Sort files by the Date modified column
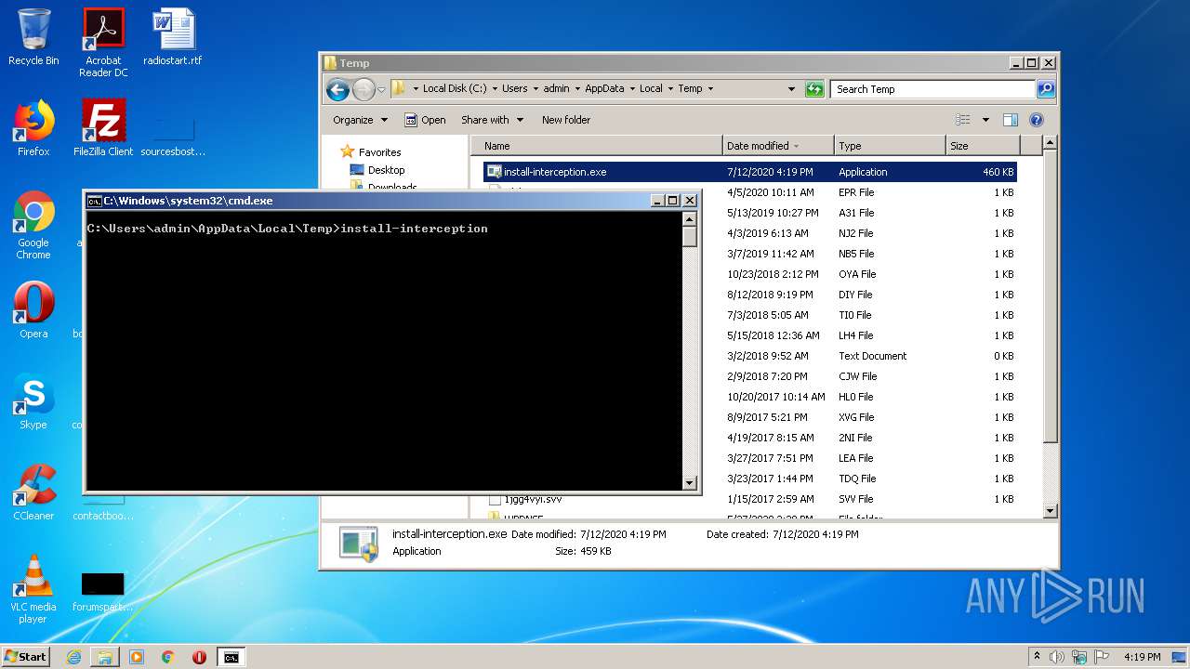Screen dimensions: 1190x669 [x=778, y=146]
